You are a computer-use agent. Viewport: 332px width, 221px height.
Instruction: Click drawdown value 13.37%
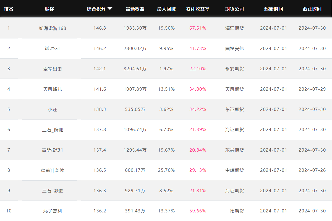coord(166,211)
